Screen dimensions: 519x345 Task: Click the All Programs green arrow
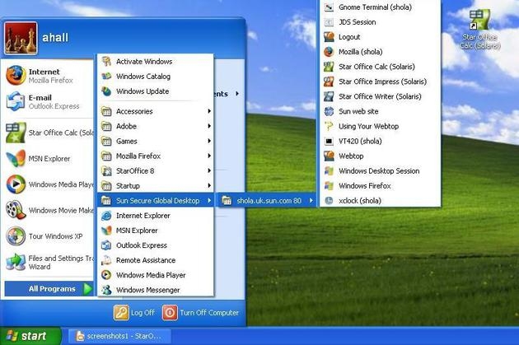[87, 289]
